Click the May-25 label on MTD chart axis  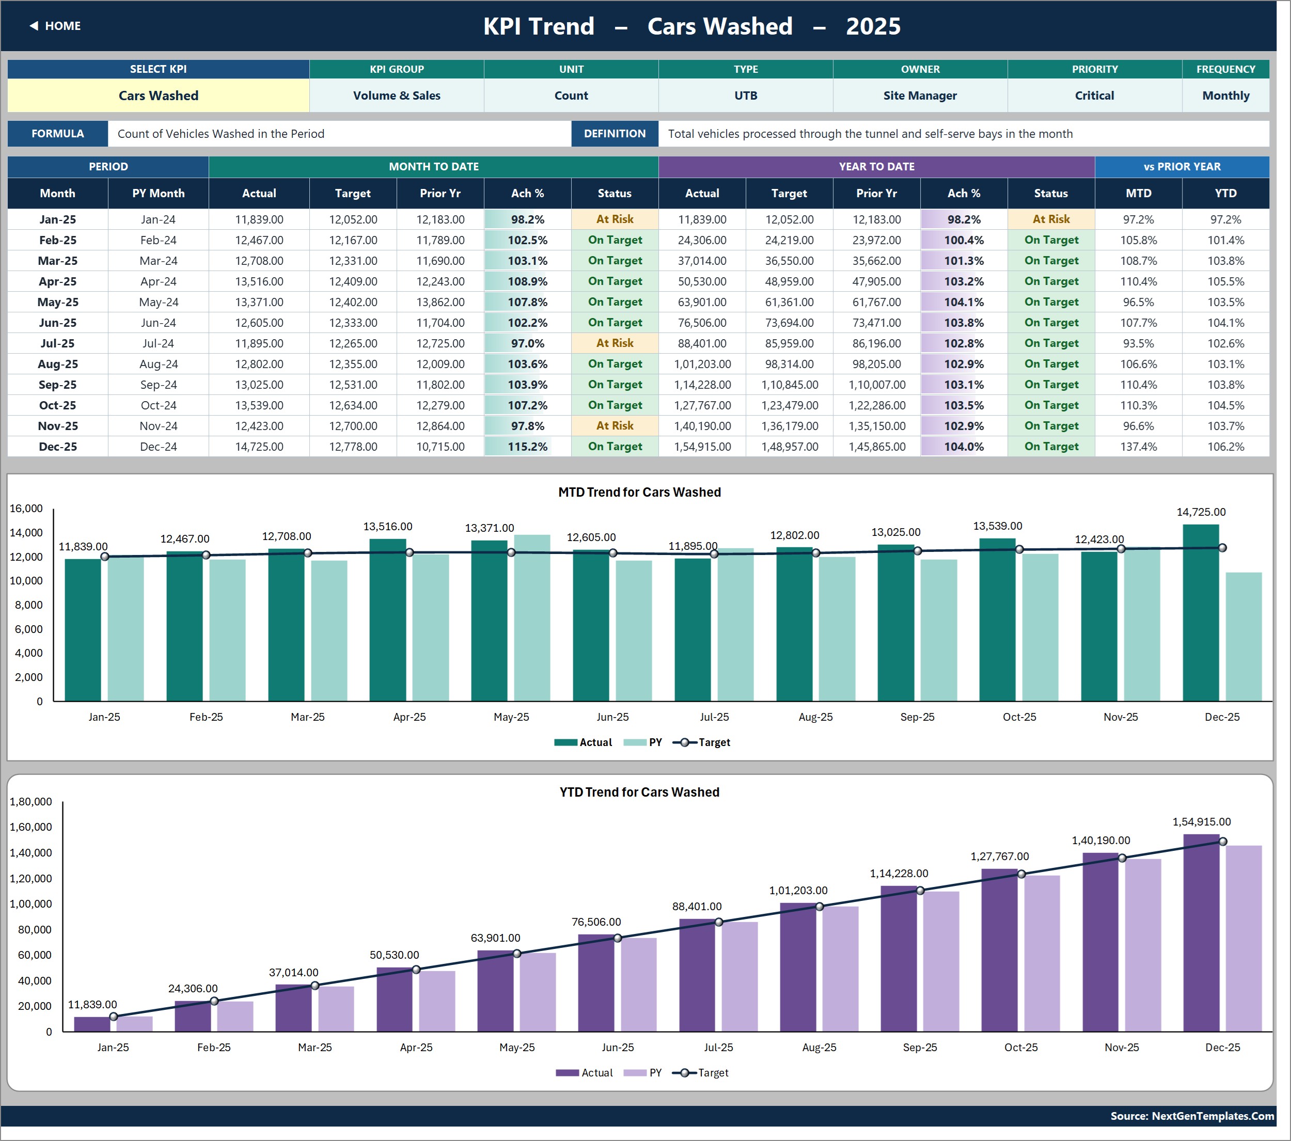511,717
